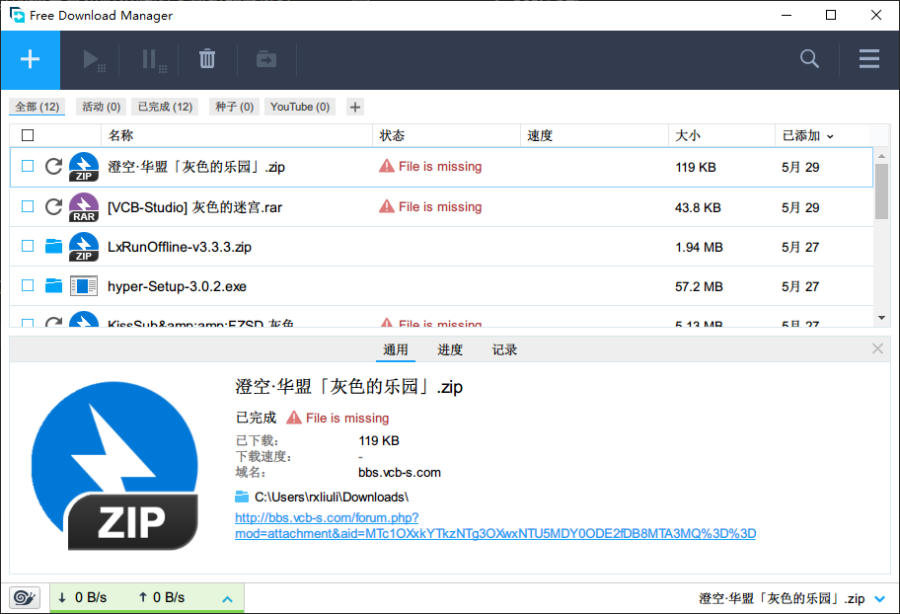The height and width of the screenshot is (614, 900).
Task: Show the 活动 (0) filter
Action: tap(101, 107)
